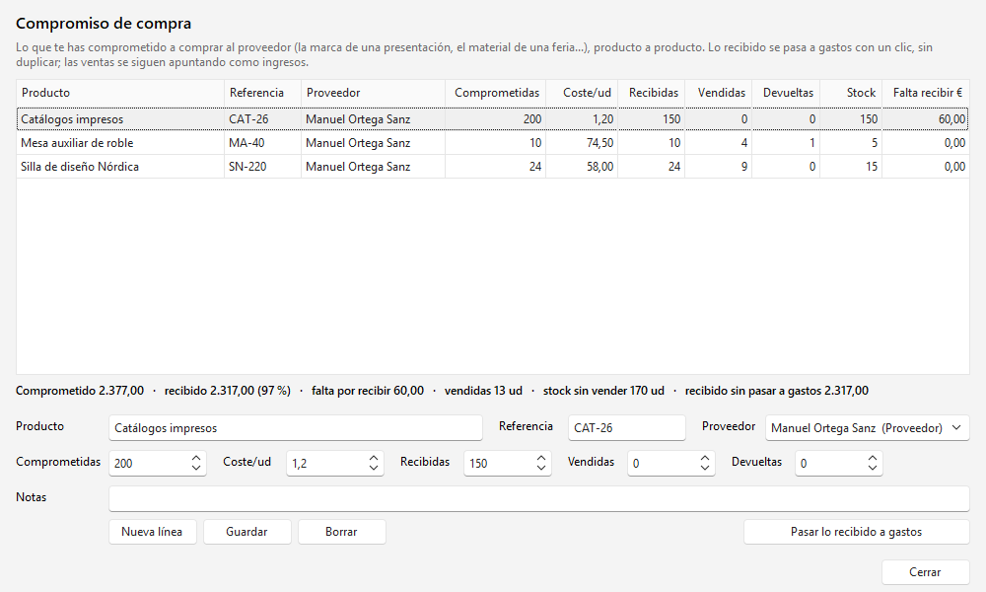Click the MA-40 reference cell
The width and height of the screenshot is (986, 592).
coord(263,143)
